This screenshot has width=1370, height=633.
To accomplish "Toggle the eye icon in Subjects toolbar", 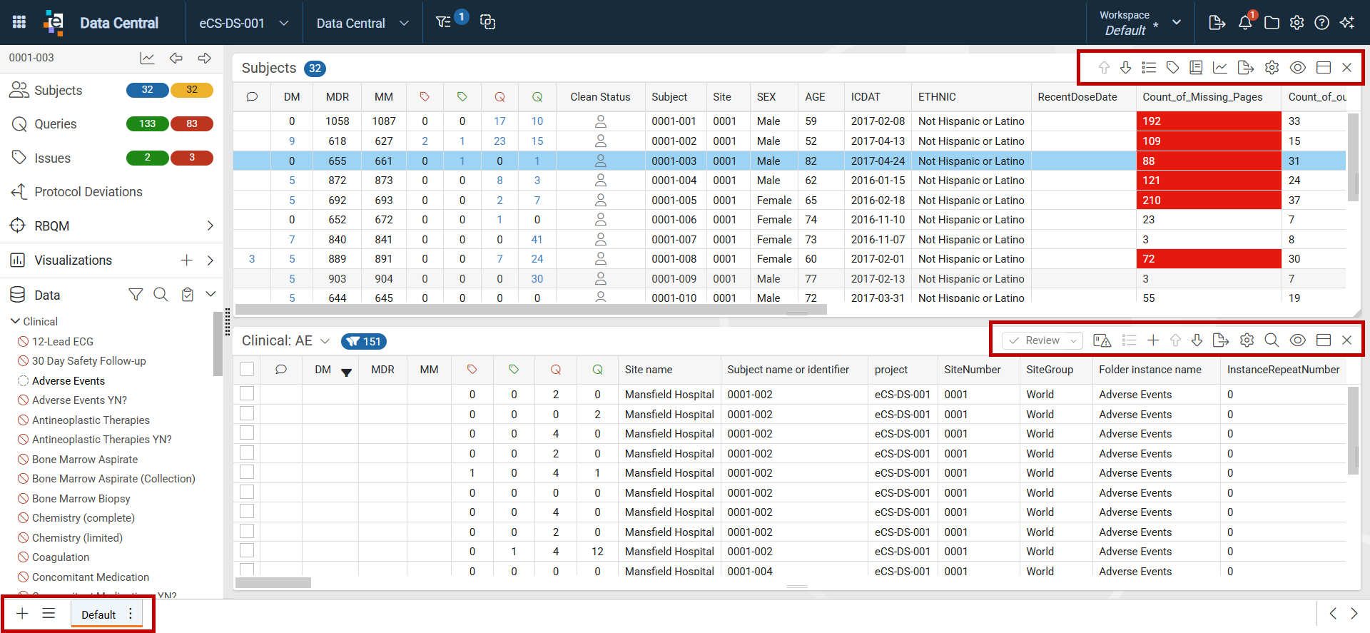I will 1298,67.
